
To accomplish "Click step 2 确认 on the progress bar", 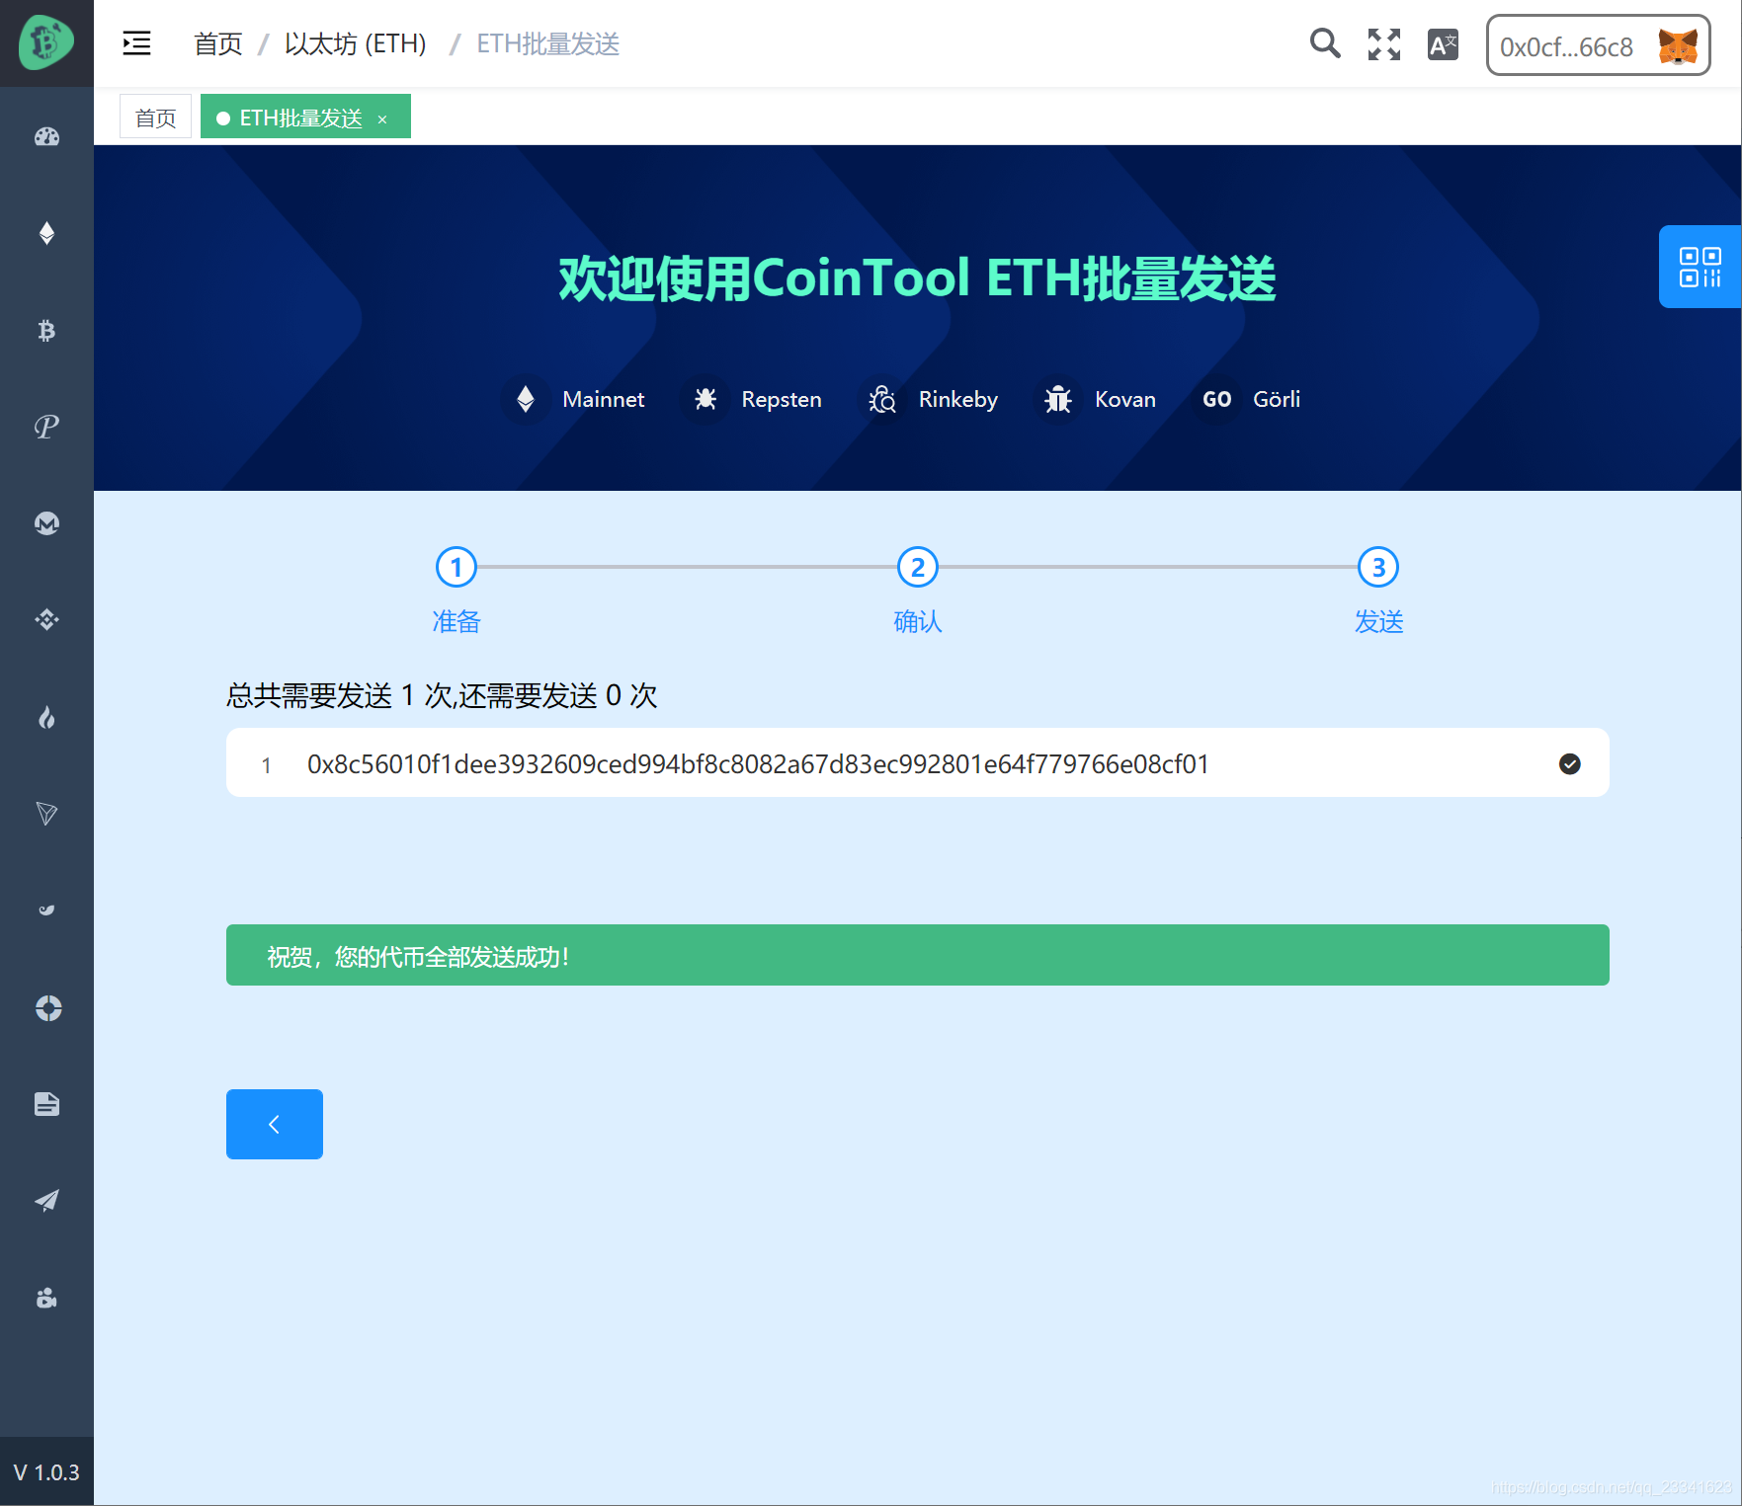I will pyautogui.click(x=917, y=567).
